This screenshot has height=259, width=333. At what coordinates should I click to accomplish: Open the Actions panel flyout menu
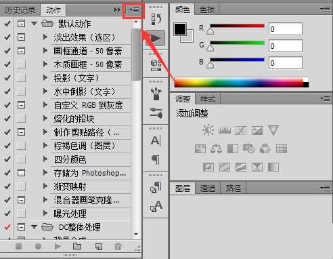pos(134,9)
